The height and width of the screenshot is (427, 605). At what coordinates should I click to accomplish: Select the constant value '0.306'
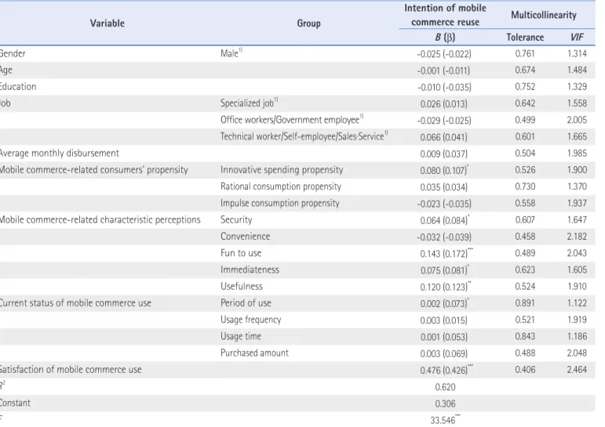pyautogui.click(x=445, y=403)
